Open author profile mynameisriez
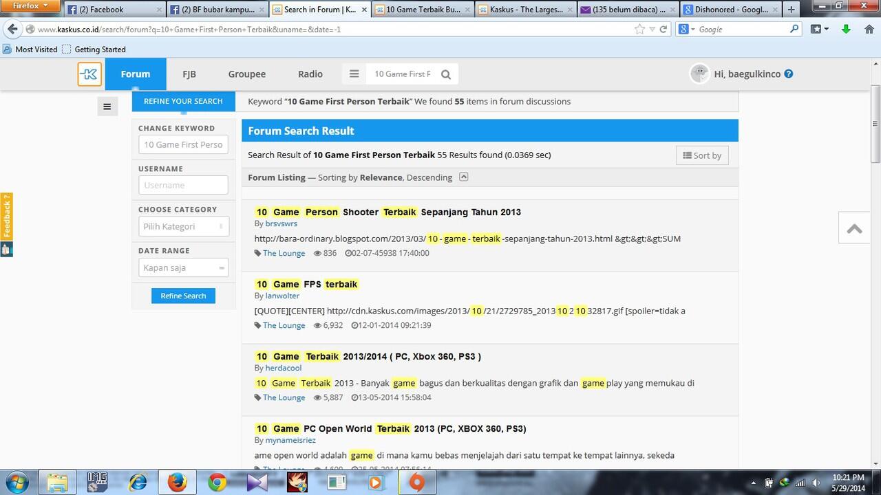This screenshot has height=495, width=881. point(290,440)
